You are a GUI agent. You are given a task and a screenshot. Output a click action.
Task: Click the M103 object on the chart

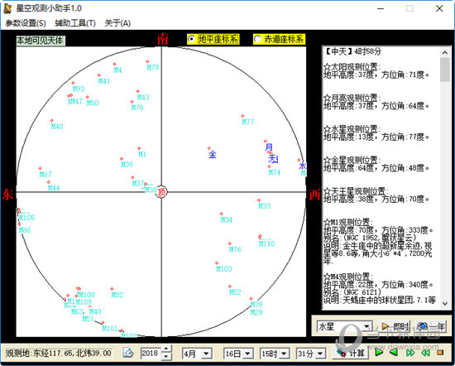224,268
